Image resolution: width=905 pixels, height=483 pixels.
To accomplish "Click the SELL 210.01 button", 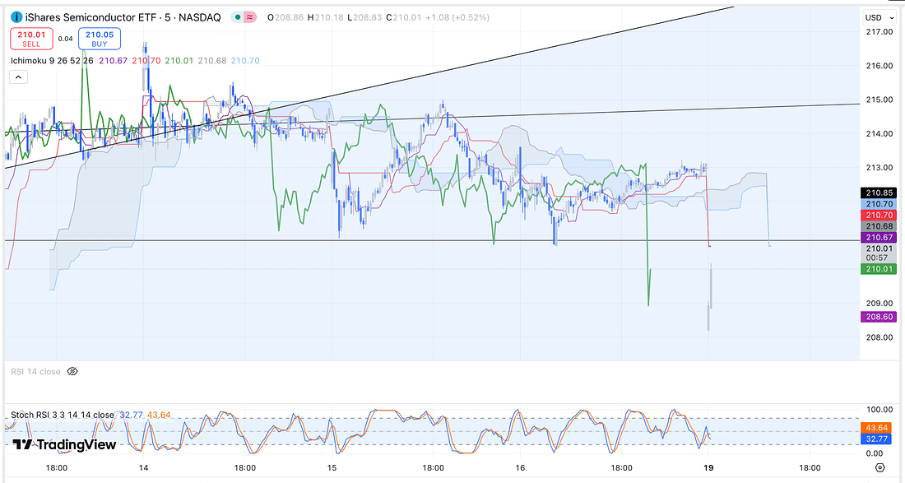I will pyautogui.click(x=31, y=39).
